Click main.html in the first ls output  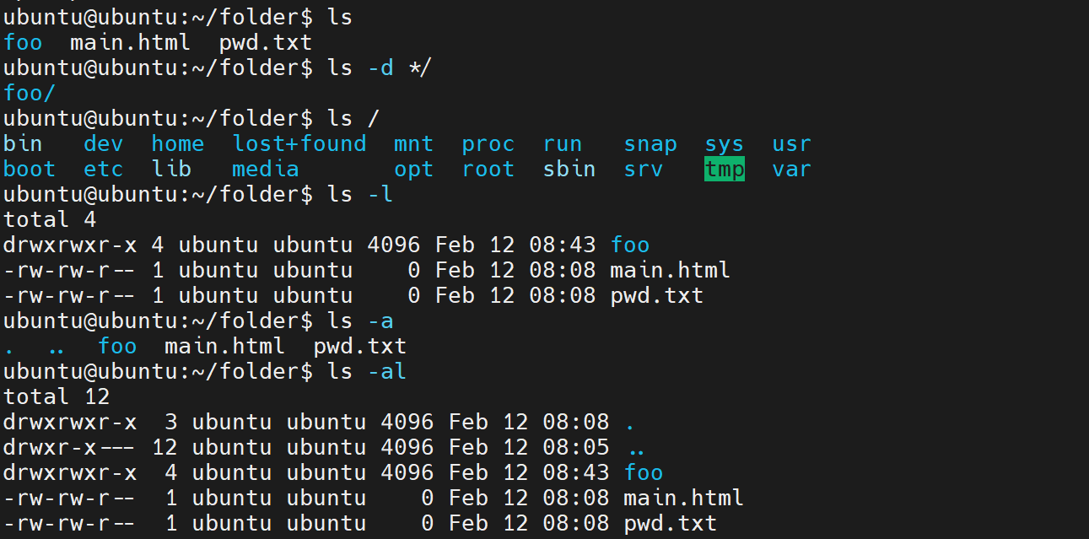(129, 41)
